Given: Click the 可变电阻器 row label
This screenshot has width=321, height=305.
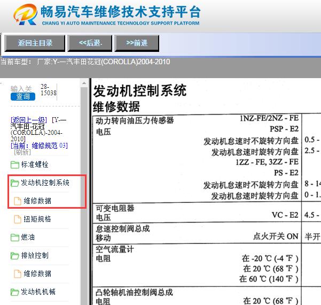Looking at the screenshot, I should coord(115,209).
